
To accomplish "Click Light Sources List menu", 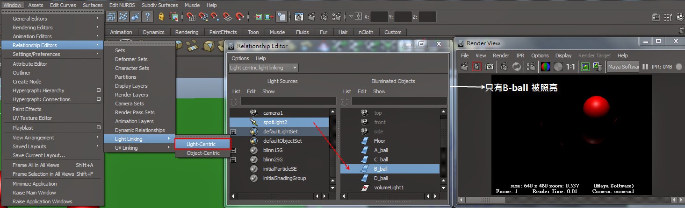I will pyautogui.click(x=236, y=91).
